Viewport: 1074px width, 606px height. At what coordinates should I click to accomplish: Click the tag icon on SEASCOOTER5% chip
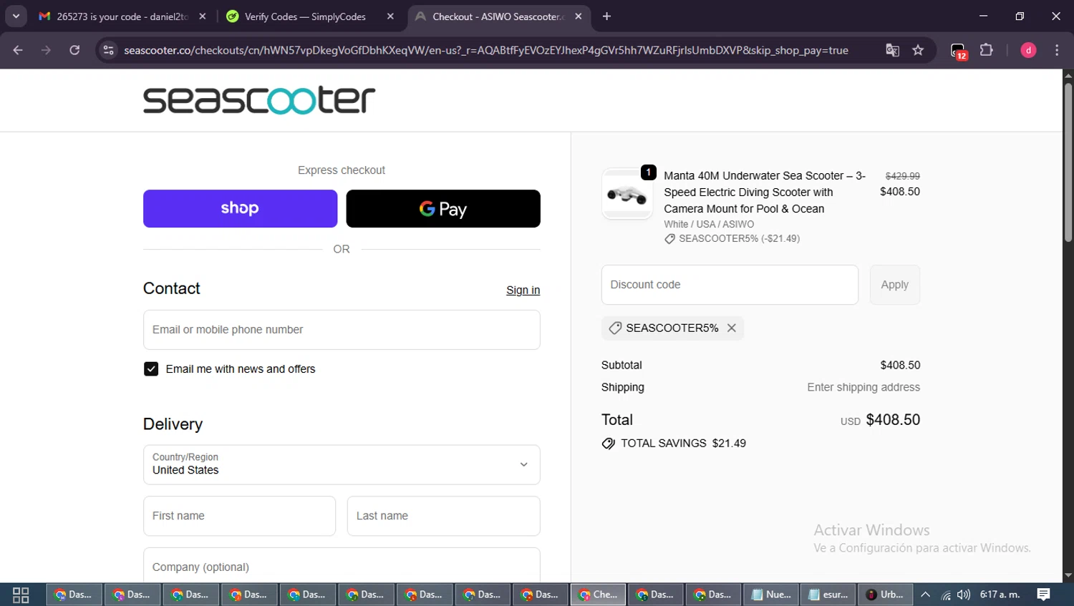(x=615, y=328)
